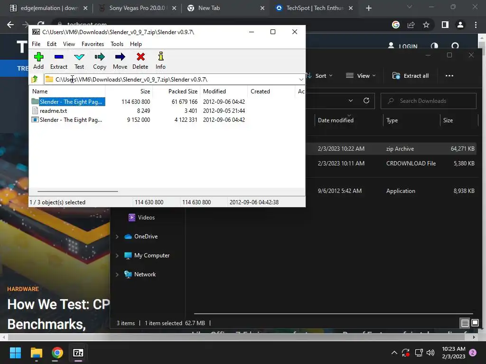Switch to the edge|emulation browser tab
The height and width of the screenshot is (364, 486).
click(49, 8)
